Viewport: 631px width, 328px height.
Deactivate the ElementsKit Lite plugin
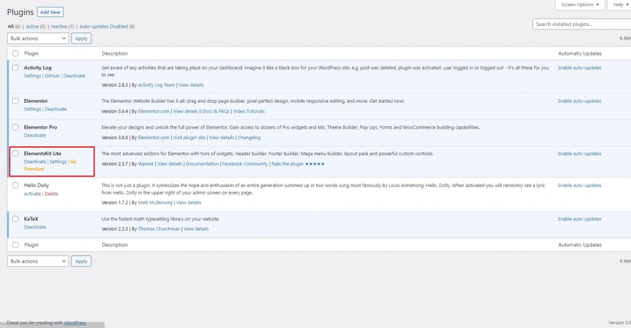click(x=35, y=162)
